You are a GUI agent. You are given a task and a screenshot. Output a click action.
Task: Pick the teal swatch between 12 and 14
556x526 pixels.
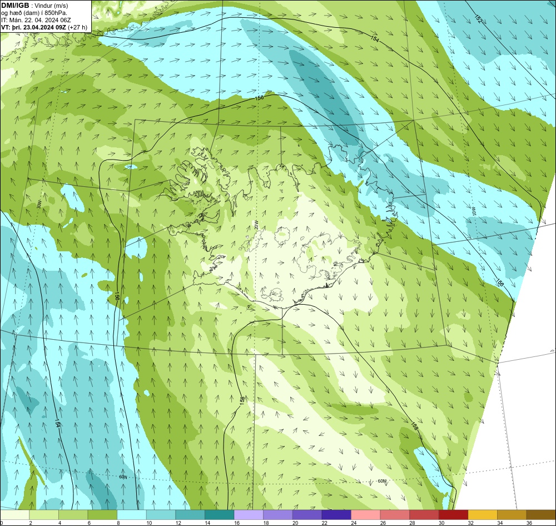coord(190,515)
